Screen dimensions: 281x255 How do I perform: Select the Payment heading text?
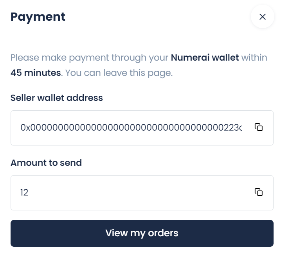(x=38, y=17)
